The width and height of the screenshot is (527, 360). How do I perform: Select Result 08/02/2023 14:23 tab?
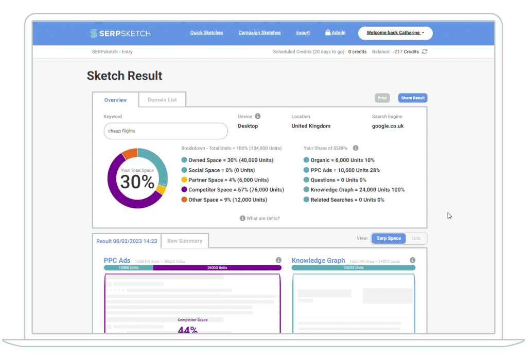click(x=127, y=241)
